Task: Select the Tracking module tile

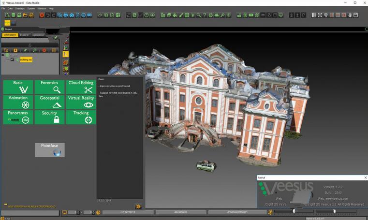Action: pyautogui.click(x=81, y=117)
